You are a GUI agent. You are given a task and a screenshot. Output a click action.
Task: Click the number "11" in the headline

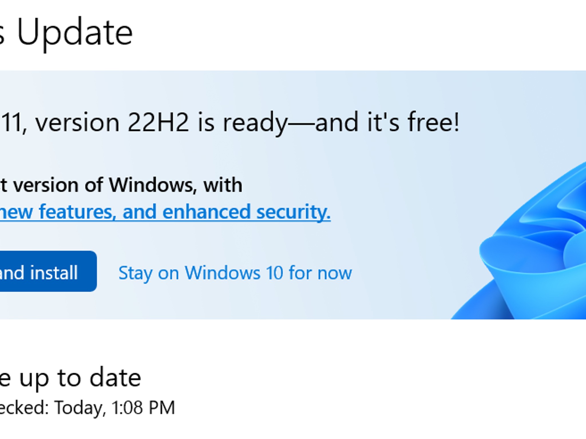[13, 122]
